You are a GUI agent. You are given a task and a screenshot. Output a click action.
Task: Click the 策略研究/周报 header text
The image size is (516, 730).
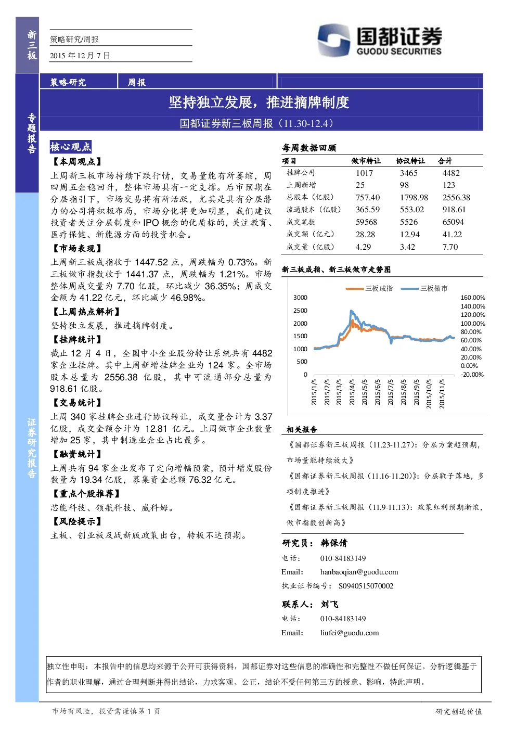(74, 39)
